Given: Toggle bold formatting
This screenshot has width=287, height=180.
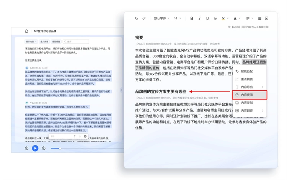Looking at the screenshot, I should click(x=192, y=18).
